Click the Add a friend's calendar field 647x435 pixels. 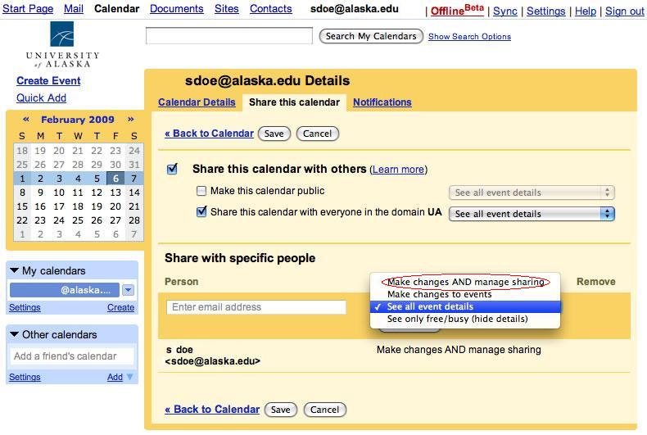pos(72,356)
